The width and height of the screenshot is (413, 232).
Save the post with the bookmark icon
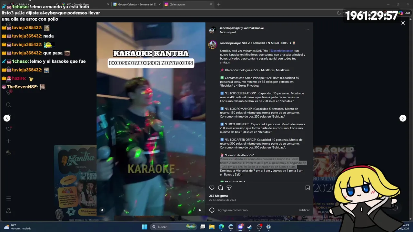coord(307,188)
